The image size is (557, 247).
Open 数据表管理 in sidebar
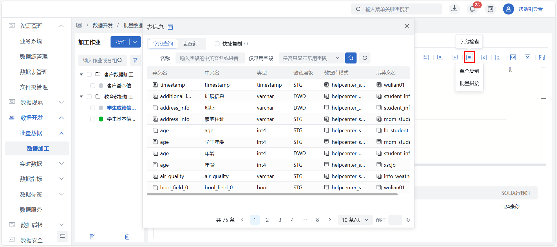coord(34,72)
